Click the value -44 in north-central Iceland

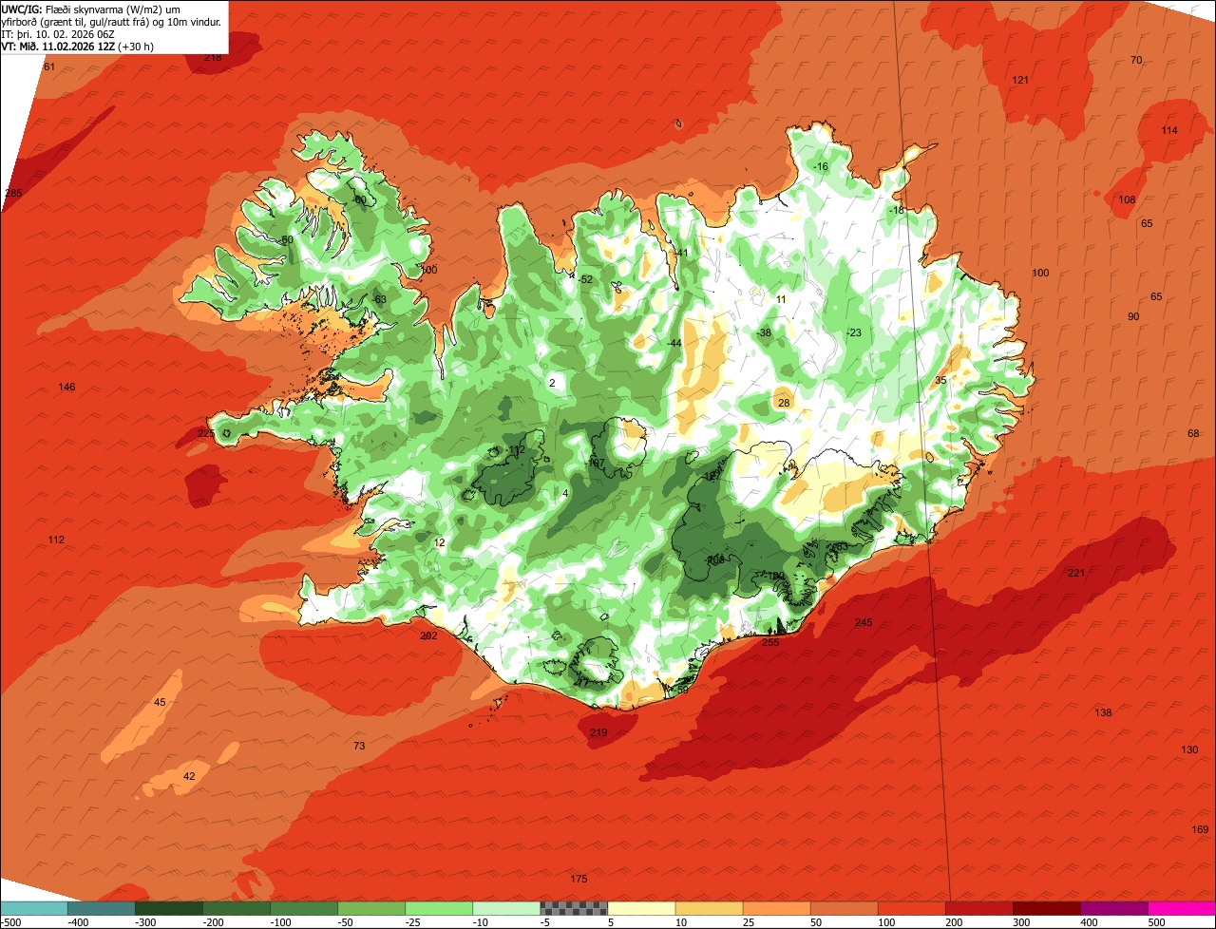(x=674, y=343)
